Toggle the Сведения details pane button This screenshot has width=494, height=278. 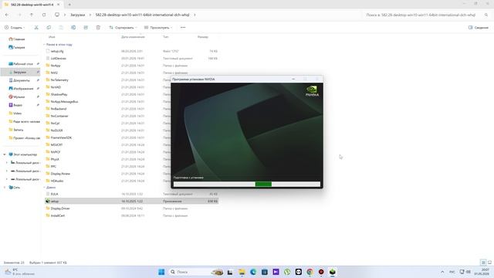click(479, 28)
